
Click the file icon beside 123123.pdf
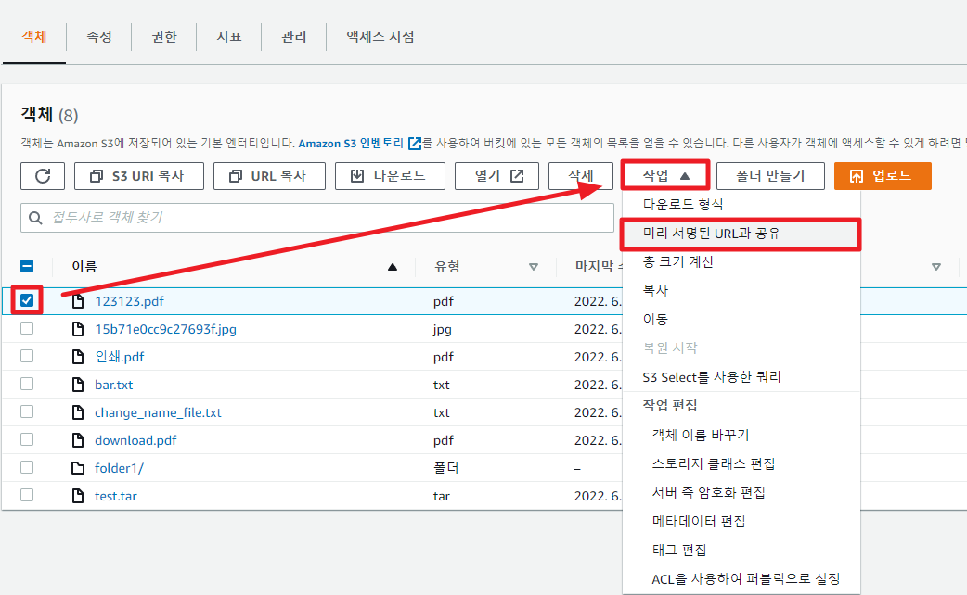tap(78, 301)
